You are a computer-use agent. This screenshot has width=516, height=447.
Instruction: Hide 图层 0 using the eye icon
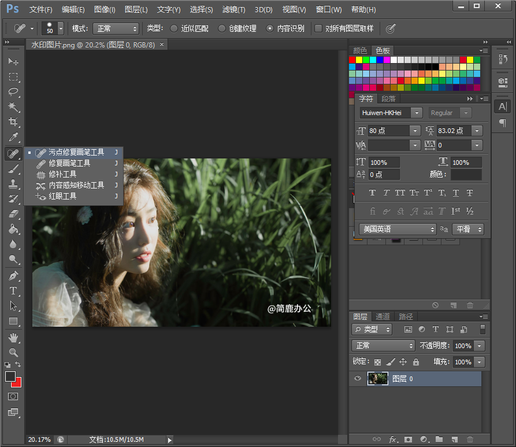coord(358,379)
